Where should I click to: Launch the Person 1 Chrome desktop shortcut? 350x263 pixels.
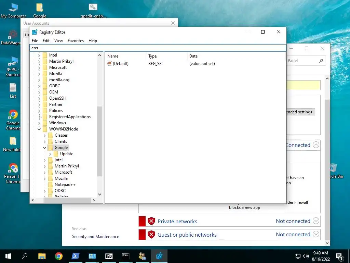point(13,173)
